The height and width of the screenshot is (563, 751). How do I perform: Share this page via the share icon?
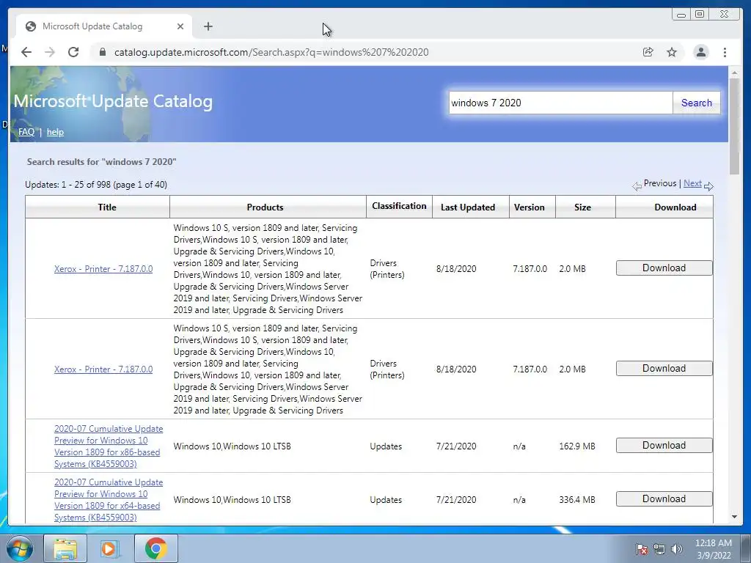pyautogui.click(x=648, y=52)
